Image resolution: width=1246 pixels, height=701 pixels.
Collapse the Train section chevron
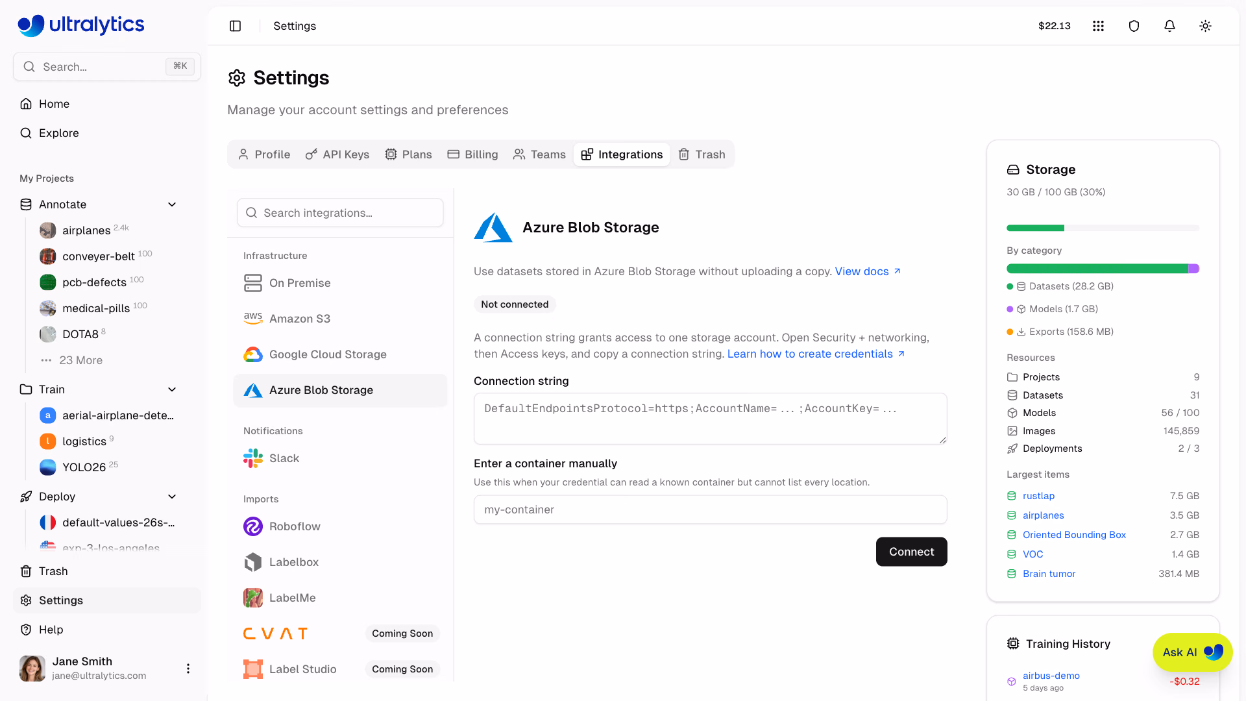(172, 389)
